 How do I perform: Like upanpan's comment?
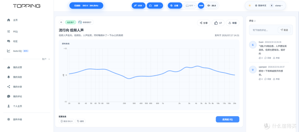(x=261, y=79)
